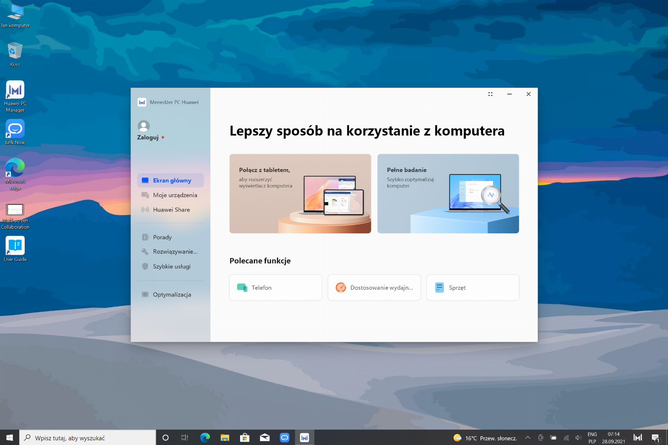Screen dimensions: 668x445
Task: Click the Meet Now camera tray icon
Action: [x=541, y=437]
